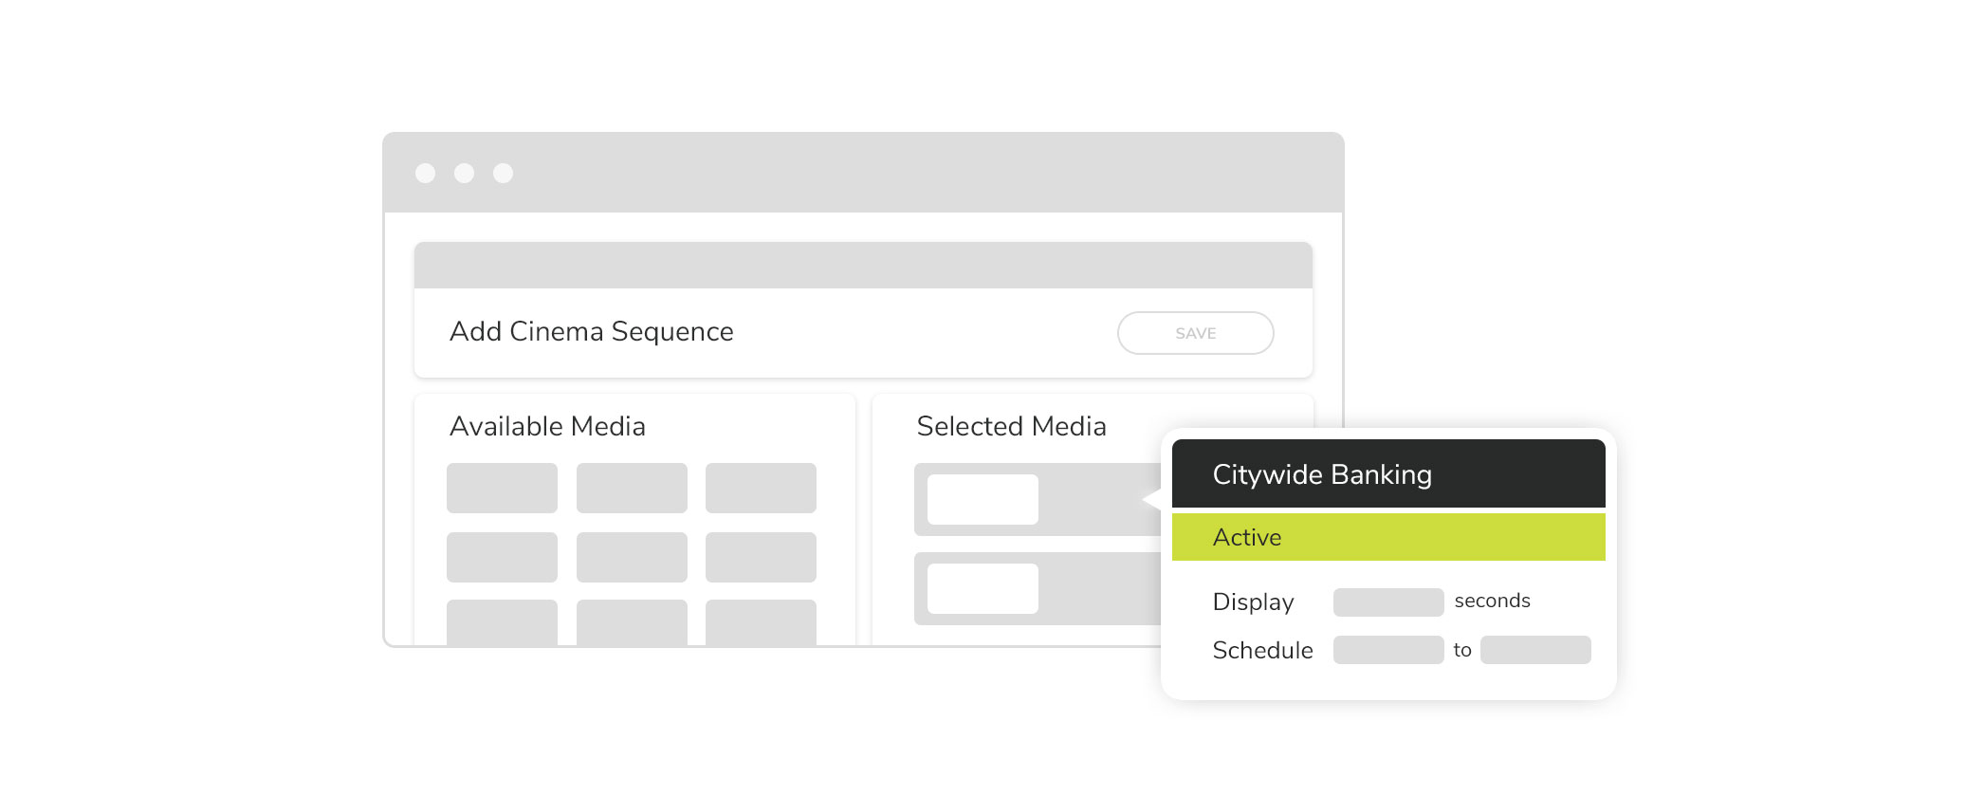This screenshot has width=1984, height=796.
Task: Select middle thumbnail in second Available Media row
Action: coord(632,557)
